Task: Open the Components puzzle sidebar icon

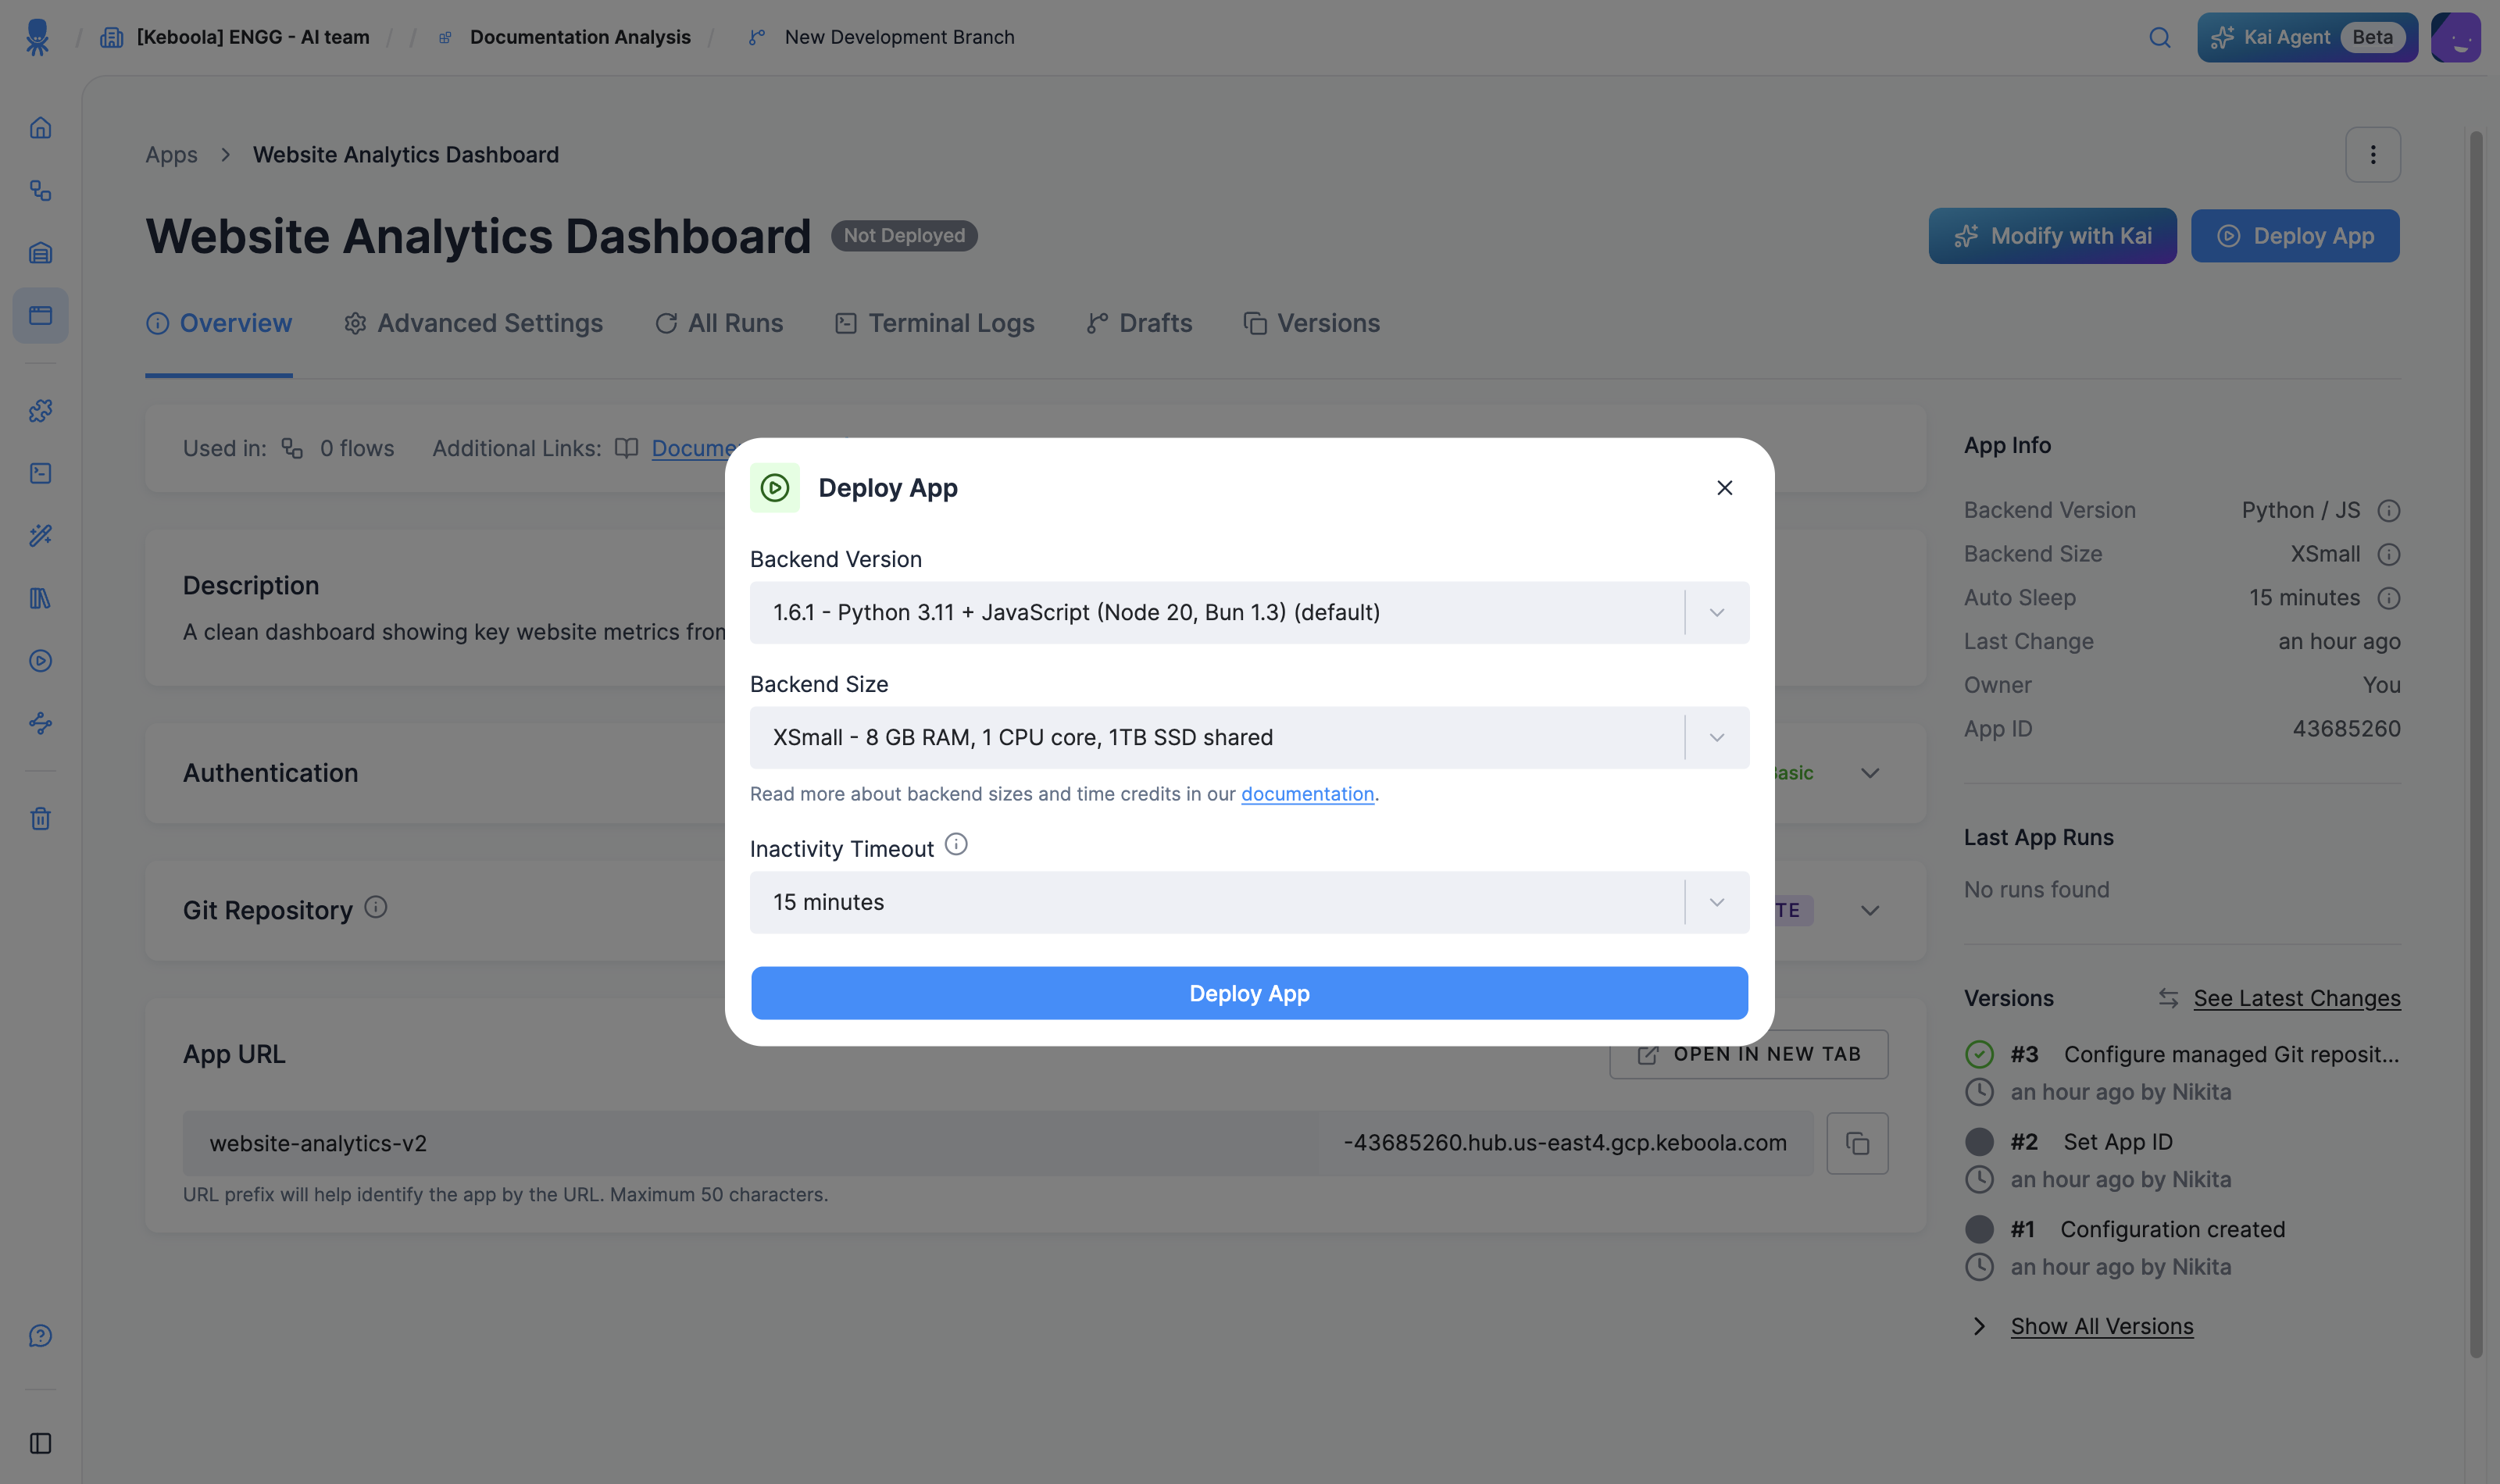Action: (x=40, y=410)
